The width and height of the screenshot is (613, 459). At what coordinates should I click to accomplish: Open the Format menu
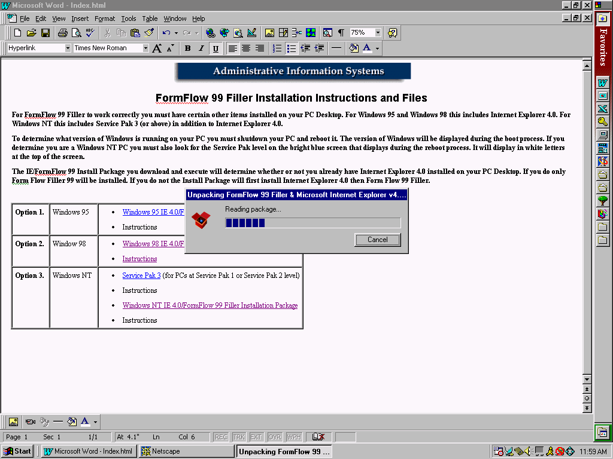(105, 19)
